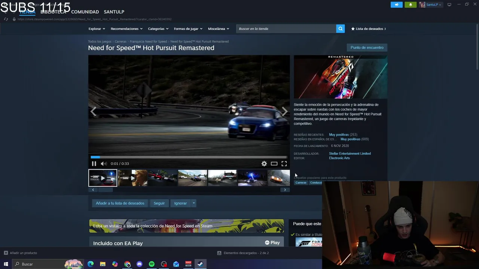The width and height of the screenshot is (479, 269).
Task: Mute the trailer volume speaker icon
Action: pos(104,164)
